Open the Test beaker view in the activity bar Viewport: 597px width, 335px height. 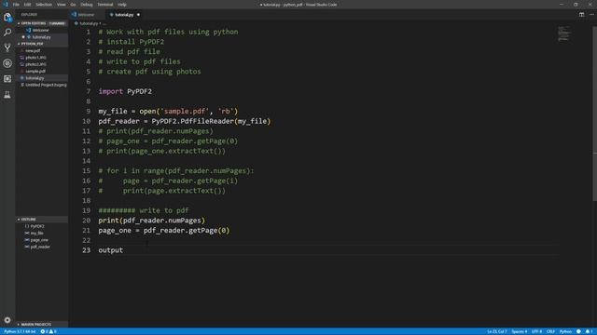click(x=7, y=95)
